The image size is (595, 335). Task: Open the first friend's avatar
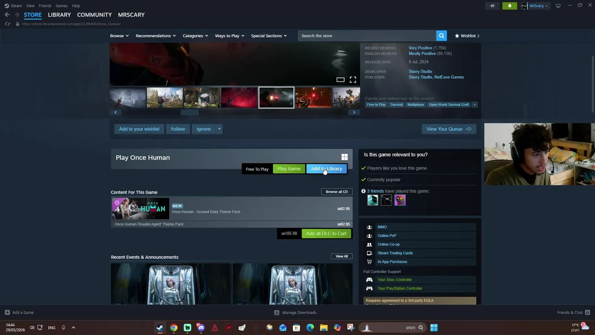pos(373,200)
